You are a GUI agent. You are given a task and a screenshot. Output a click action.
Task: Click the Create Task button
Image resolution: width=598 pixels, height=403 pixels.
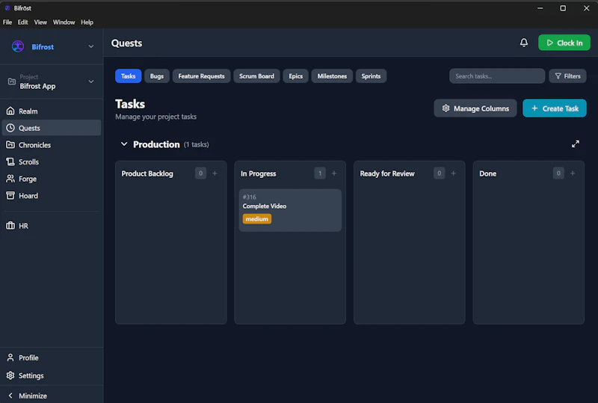(554, 108)
